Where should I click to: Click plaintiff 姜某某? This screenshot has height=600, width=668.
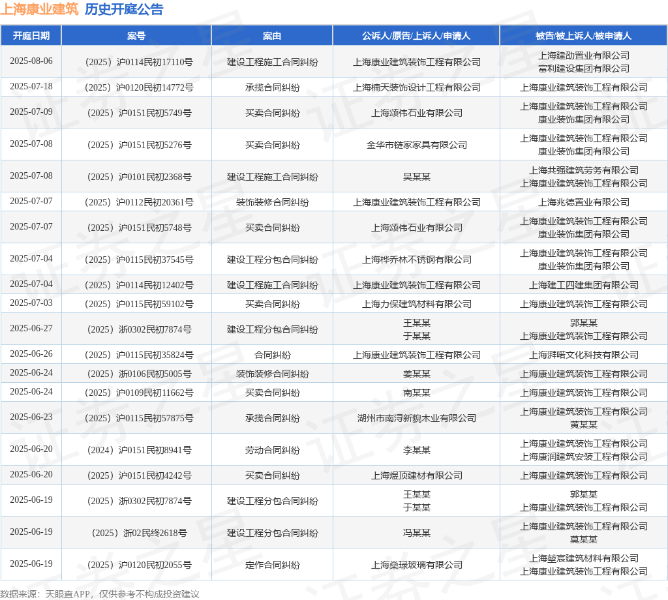click(417, 374)
